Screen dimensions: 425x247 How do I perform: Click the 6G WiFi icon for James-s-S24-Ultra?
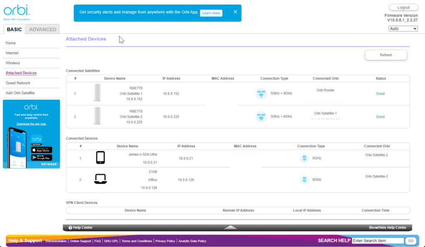304,158
